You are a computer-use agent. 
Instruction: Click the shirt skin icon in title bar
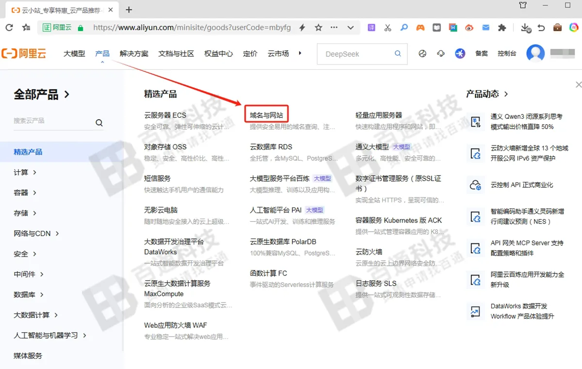[523, 5]
